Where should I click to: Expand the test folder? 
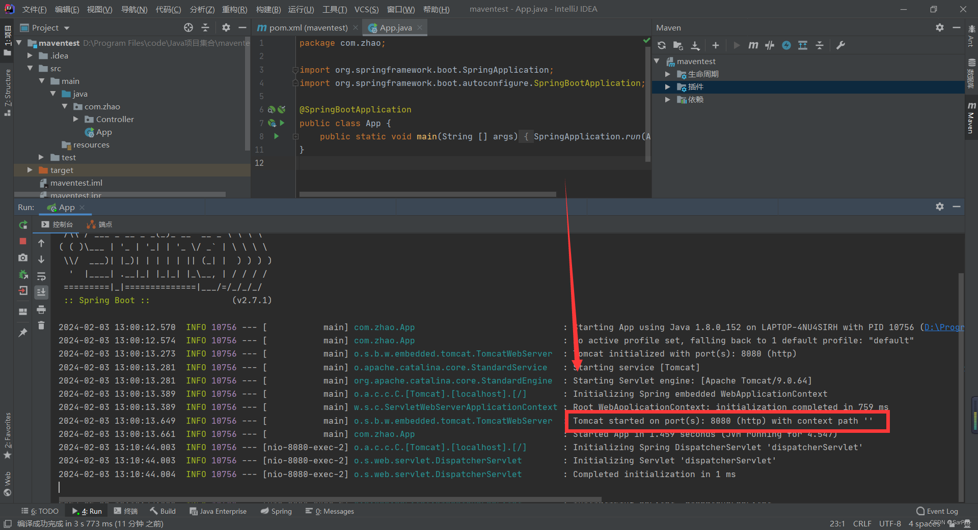click(41, 157)
